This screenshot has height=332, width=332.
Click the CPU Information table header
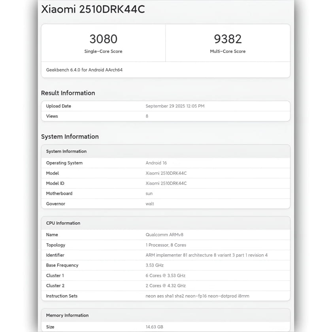63,223
